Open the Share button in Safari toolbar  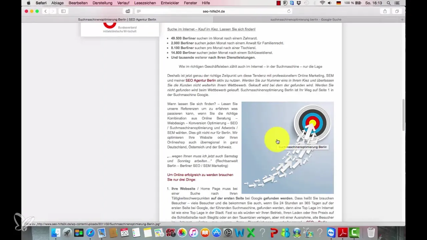[x=385, y=11]
